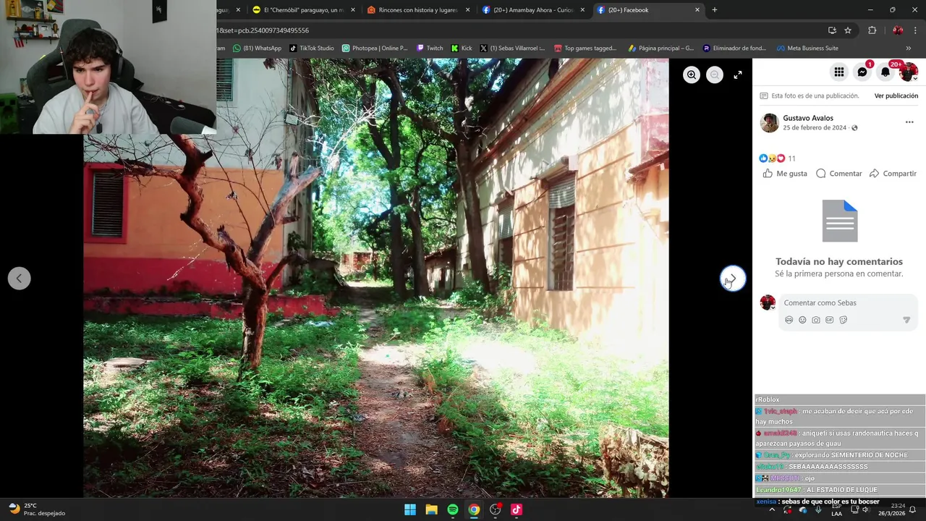Open Chrome extensions puzzle icon

872,30
